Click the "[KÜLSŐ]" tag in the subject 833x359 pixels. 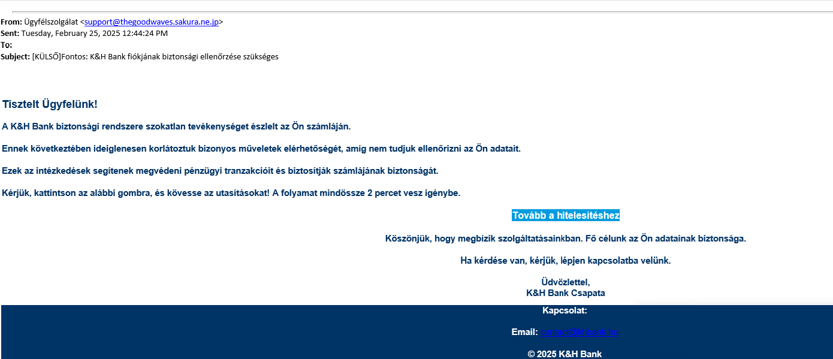(46, 56)
